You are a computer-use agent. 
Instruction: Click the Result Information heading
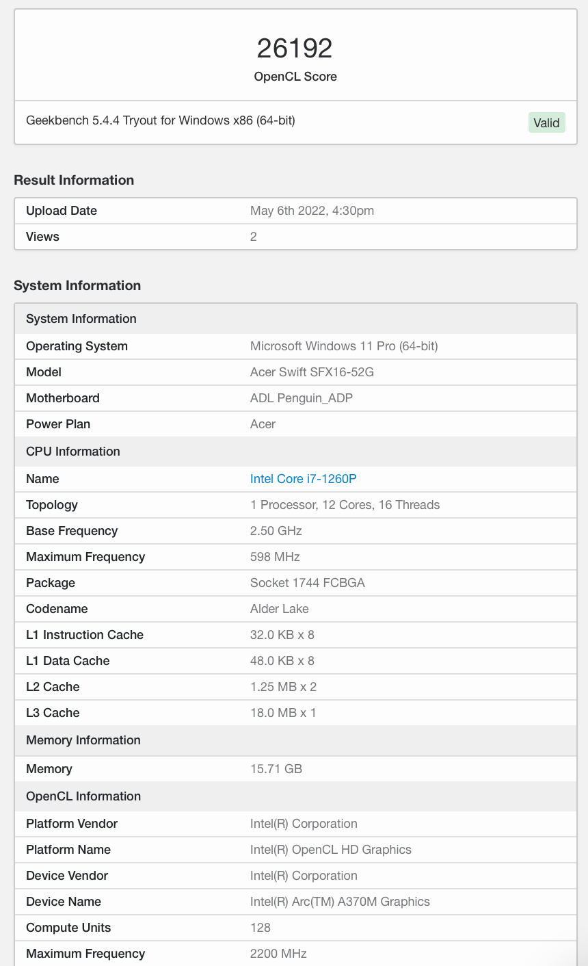[74, 180]
